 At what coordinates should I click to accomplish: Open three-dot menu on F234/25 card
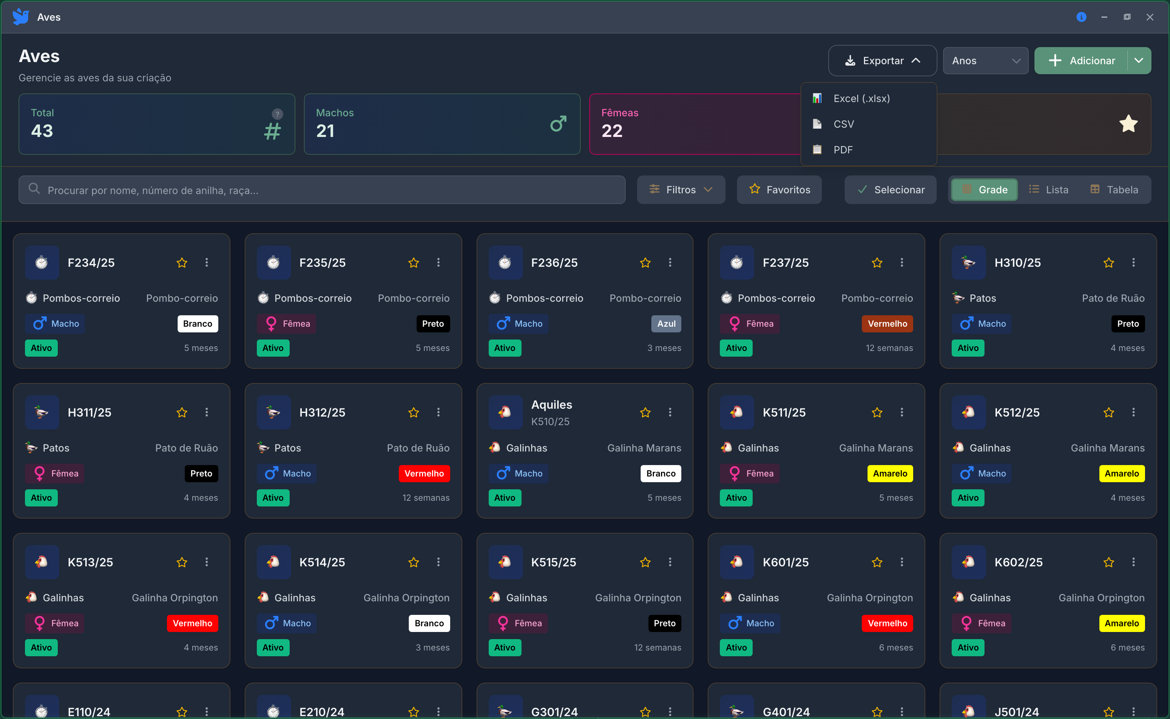coord(207,262)
